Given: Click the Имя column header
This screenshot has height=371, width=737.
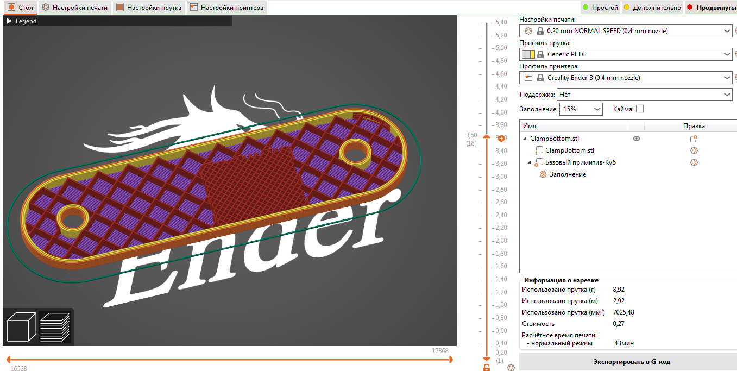Looking at the screenshot, I should coord(574,126).
